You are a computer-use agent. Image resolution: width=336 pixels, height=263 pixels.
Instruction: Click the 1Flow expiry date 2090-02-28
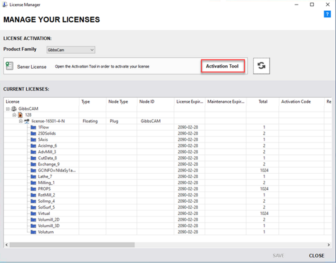188,127
